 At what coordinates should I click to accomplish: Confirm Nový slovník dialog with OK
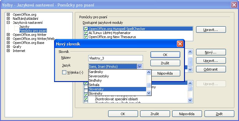[x=165, y=55]
